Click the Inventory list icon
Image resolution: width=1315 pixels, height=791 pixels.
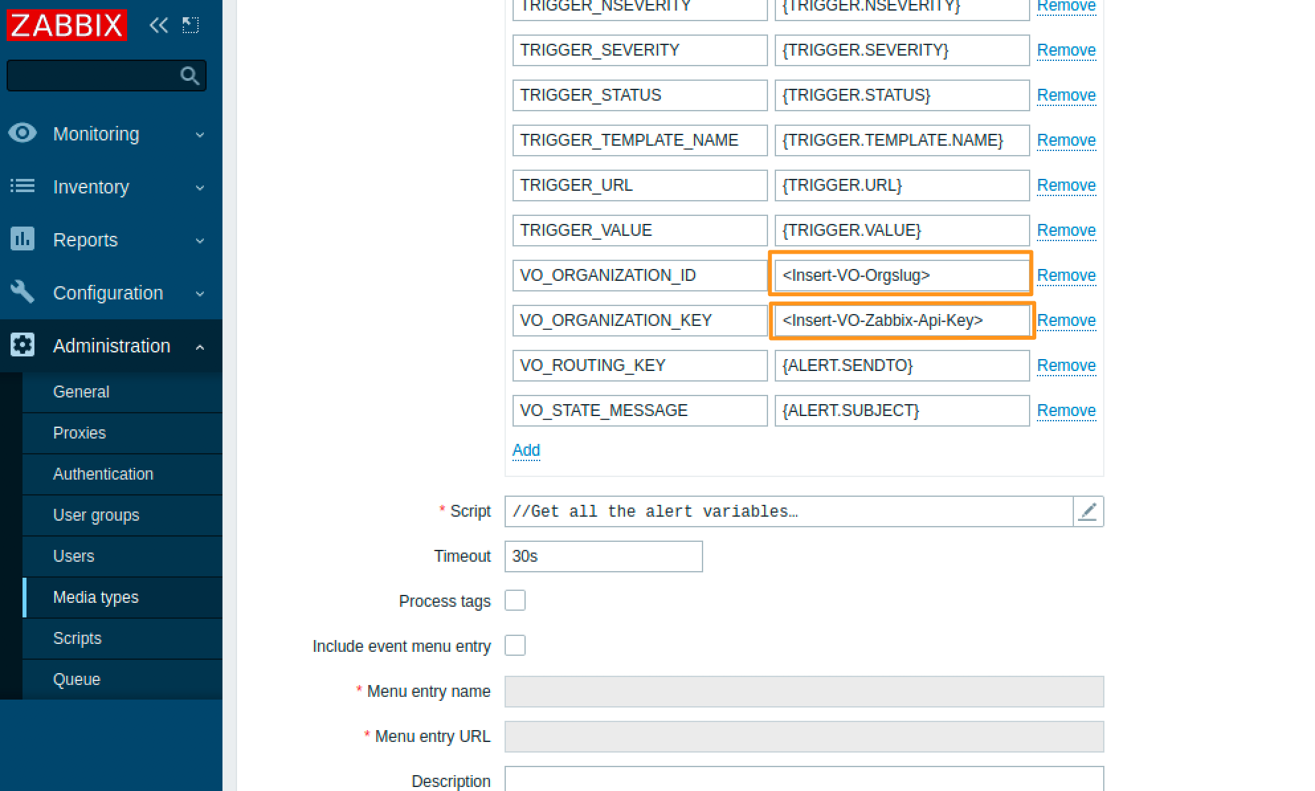point(23,186)
